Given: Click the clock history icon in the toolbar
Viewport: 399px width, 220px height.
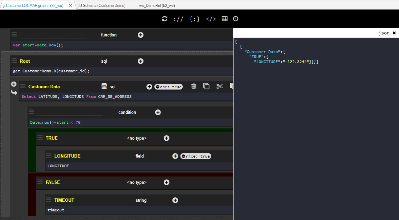Looking at the screenshot, I should point(236,19).
